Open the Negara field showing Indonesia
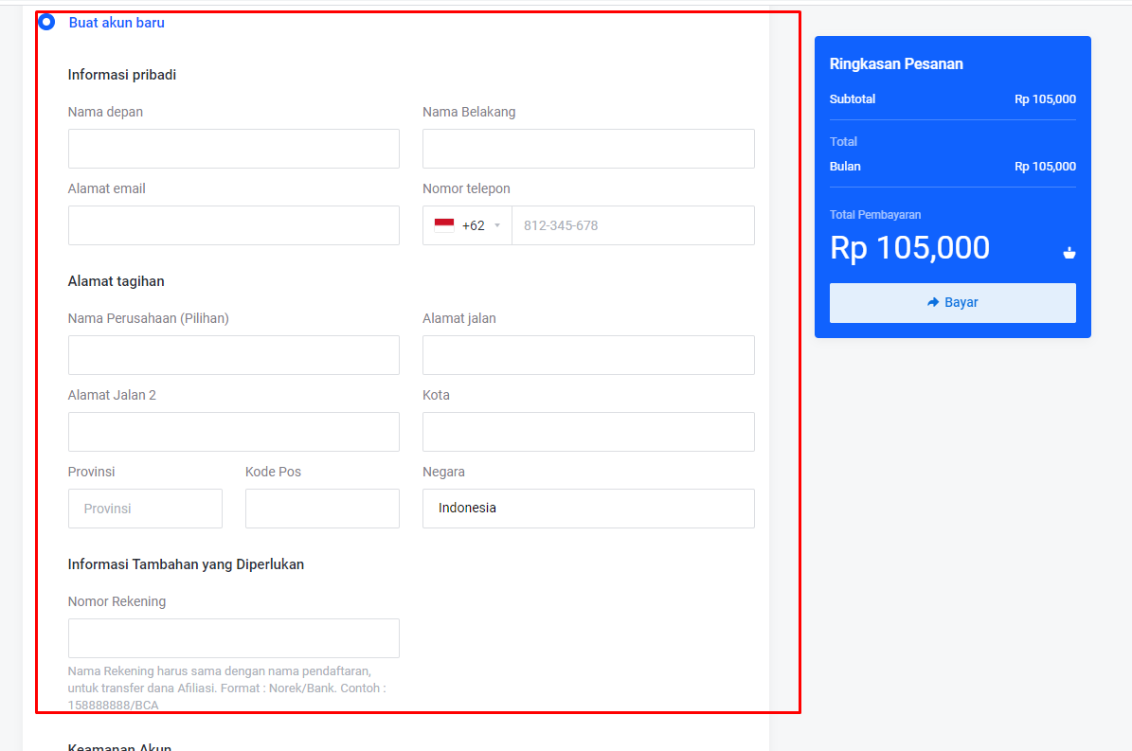This screenshot has width=1132, height=751. 588,509
